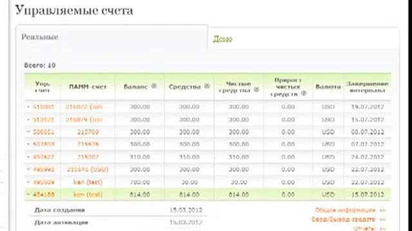
Task: Open the help icon beside Баланс header
Action: point(154,86)
